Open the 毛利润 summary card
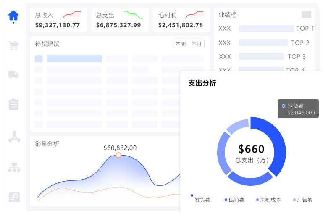323x214 pixels. tap(181, 20)
